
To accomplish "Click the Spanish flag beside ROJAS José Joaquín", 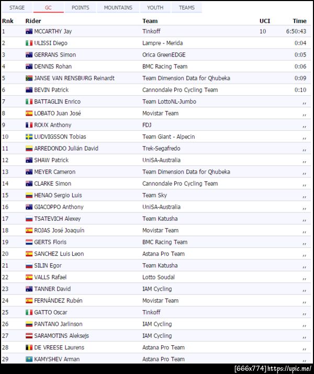I will click(x=29, y=230).
